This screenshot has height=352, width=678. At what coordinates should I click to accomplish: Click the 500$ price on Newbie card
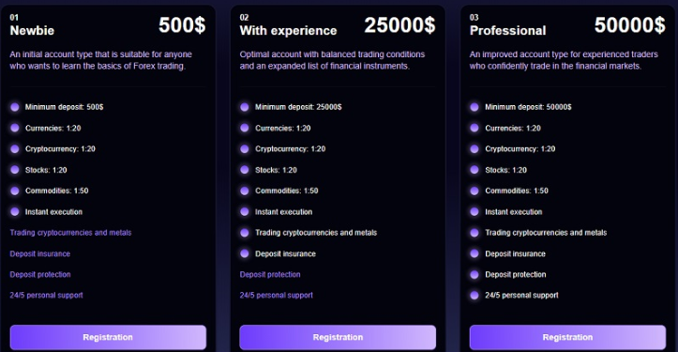[182, 25]
